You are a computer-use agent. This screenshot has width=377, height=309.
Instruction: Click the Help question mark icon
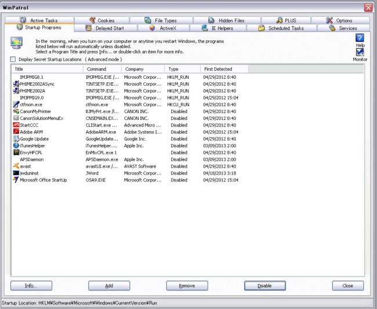(360, 38)
